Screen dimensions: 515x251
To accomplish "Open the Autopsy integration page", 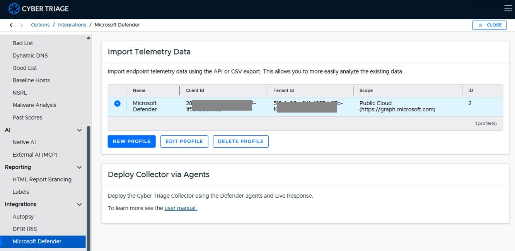I will (x=23, y=217).
